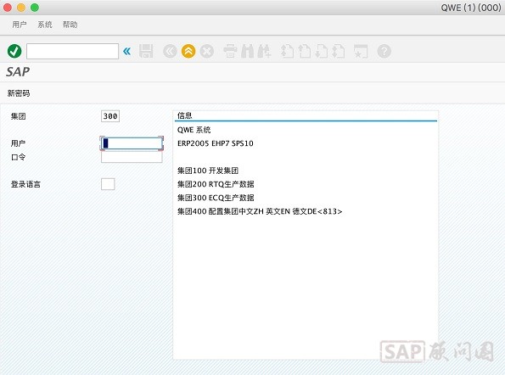Click the Find Next binoculars-plus icon
The width and height of the screenshot is (505, 375).
(264, 51)
